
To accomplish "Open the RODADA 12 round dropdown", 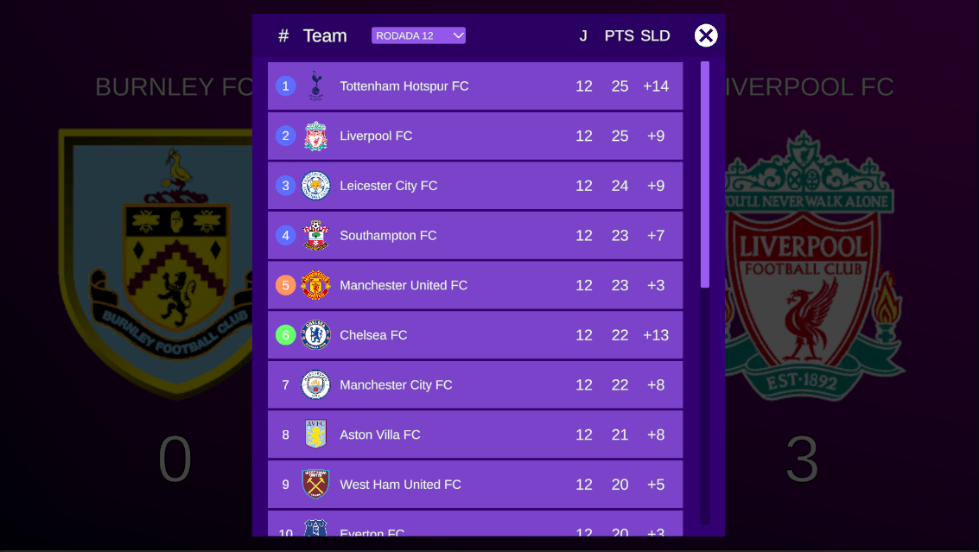I will tap(419, 35).
